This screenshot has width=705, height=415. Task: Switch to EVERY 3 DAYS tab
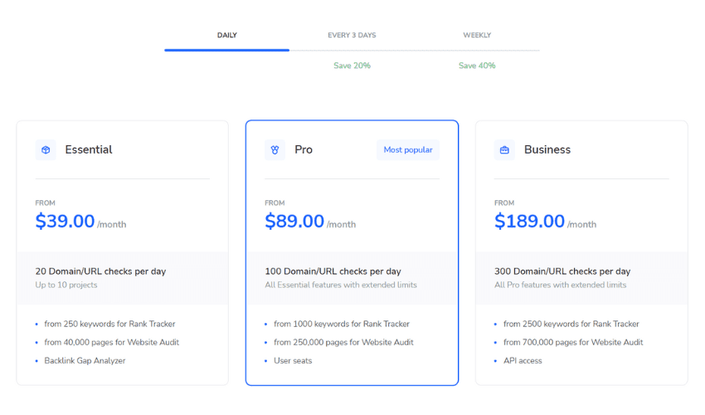point(352,35)
